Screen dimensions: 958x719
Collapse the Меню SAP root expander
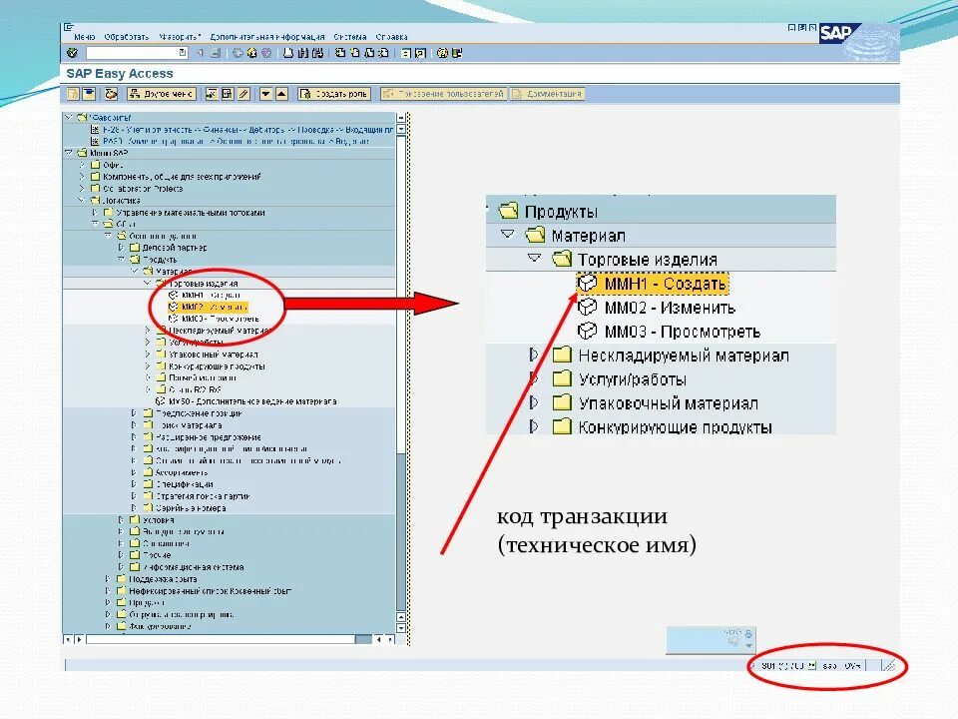point(69,153)
